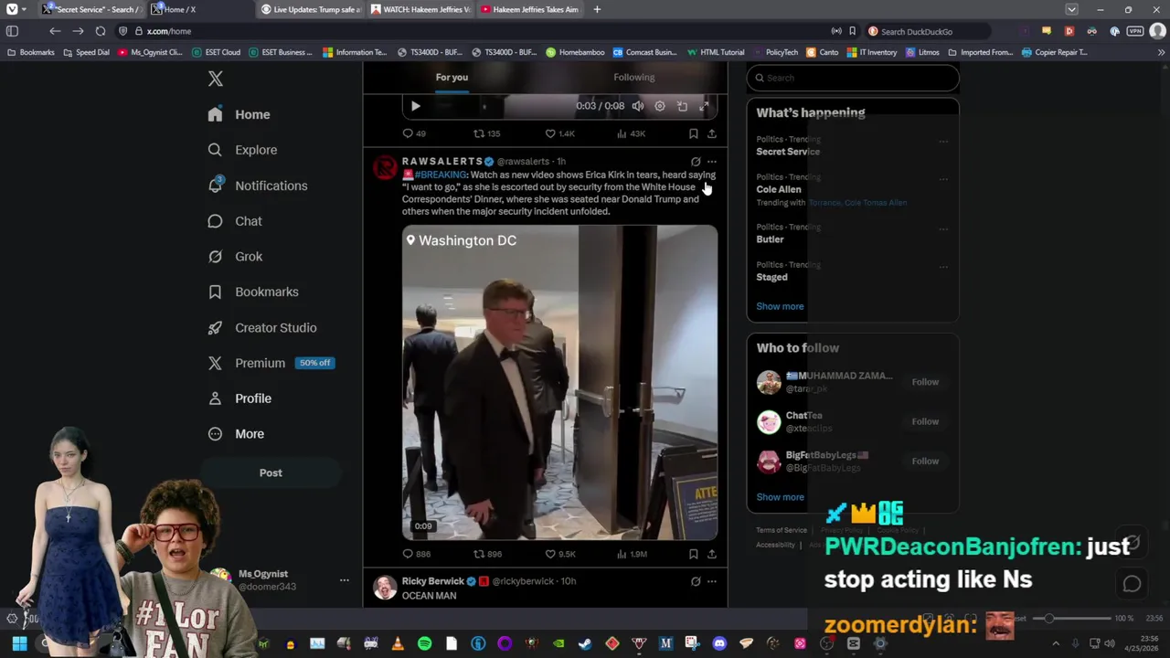Mute the top video volume
Screen dimensions: 1170x658
tap(638, 106)
